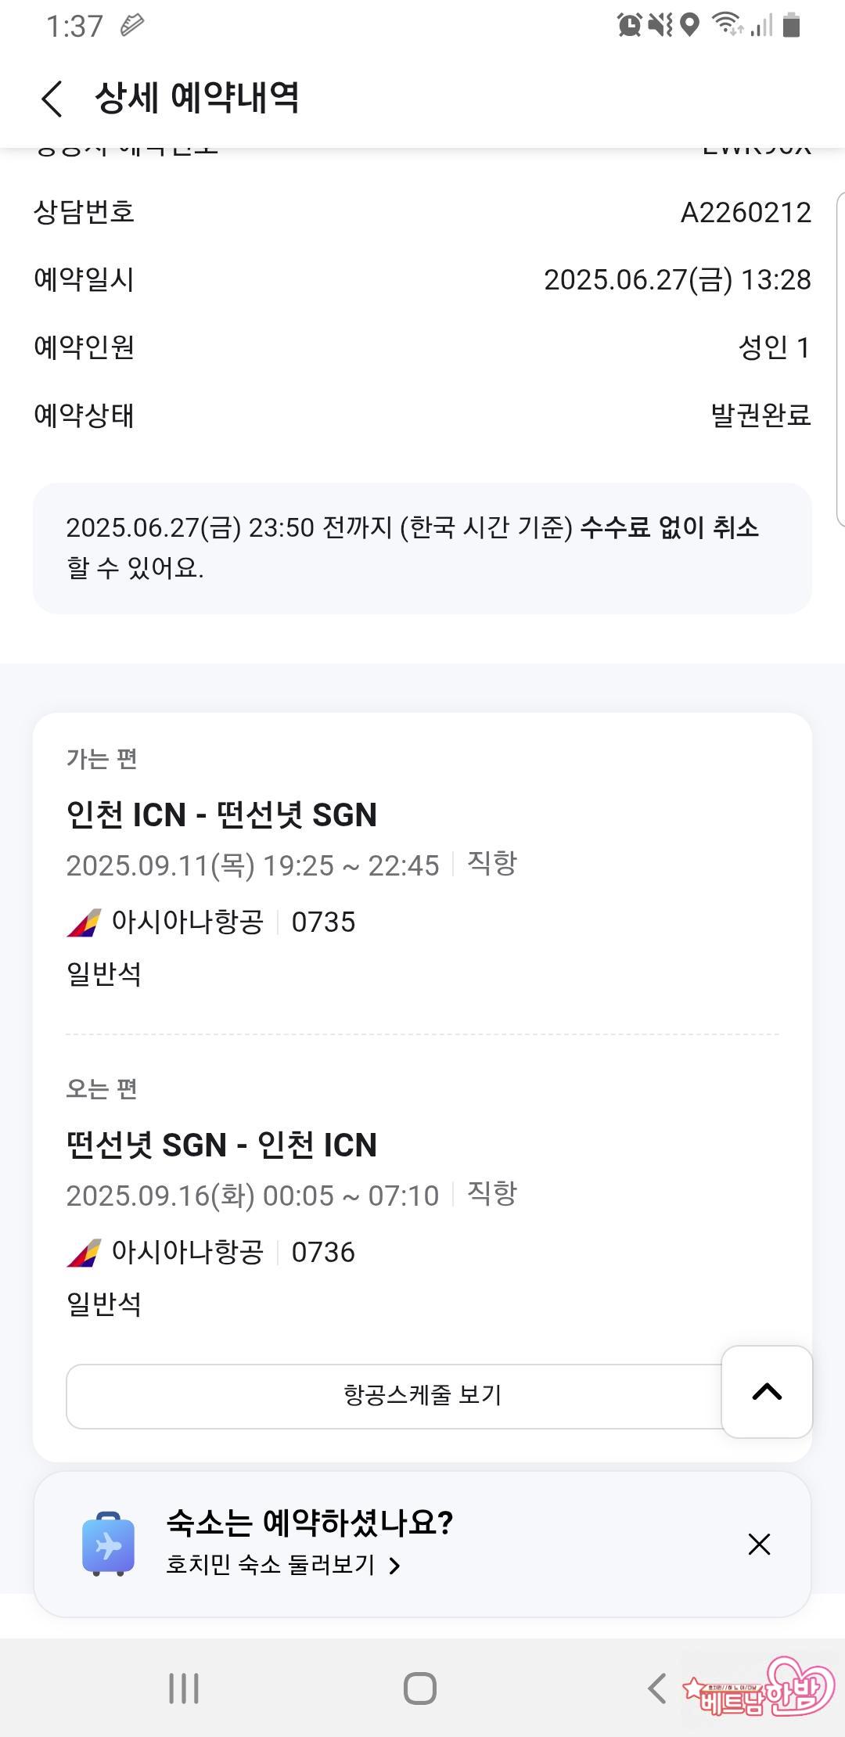845x1737 pixels.
Task: Dismiss the accommodation banner with X
Action: click(759, 1544)
